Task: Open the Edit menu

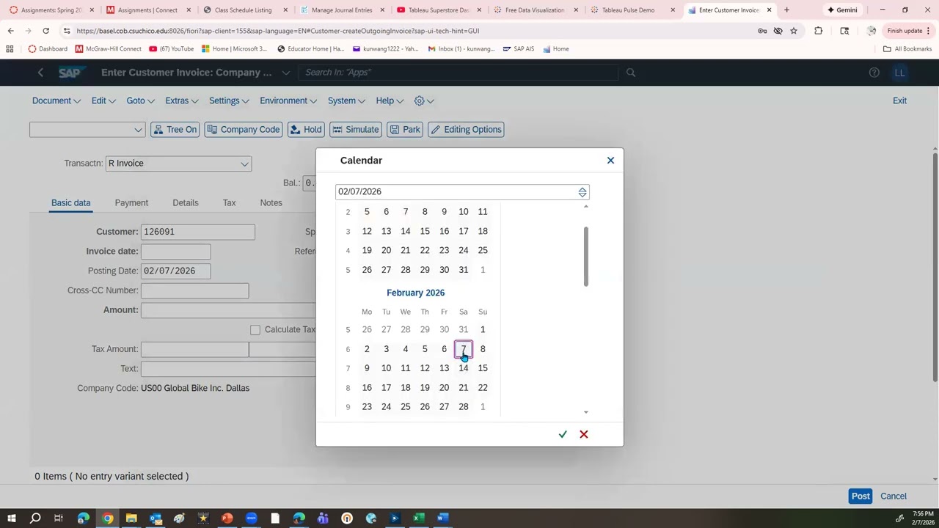Action: click(103, 100)
